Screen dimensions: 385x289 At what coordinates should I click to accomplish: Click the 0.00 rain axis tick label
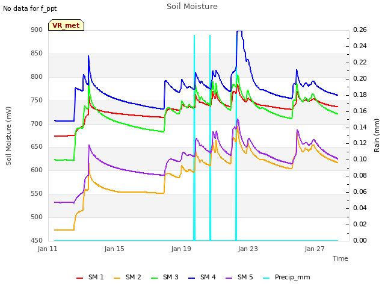click(360, 240)
